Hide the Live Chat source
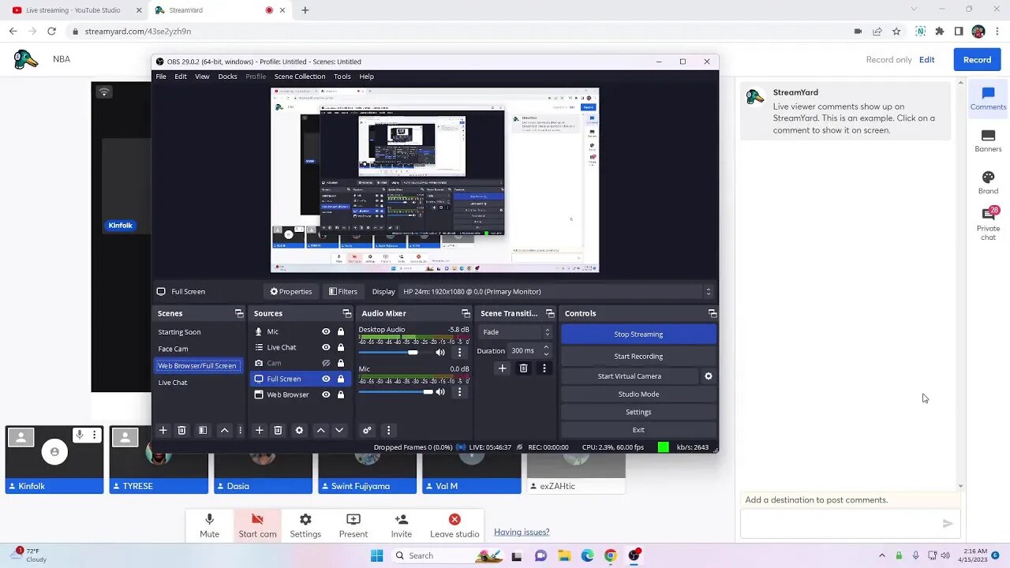This screenshot has width=1010, height=568. coord(326,347)
